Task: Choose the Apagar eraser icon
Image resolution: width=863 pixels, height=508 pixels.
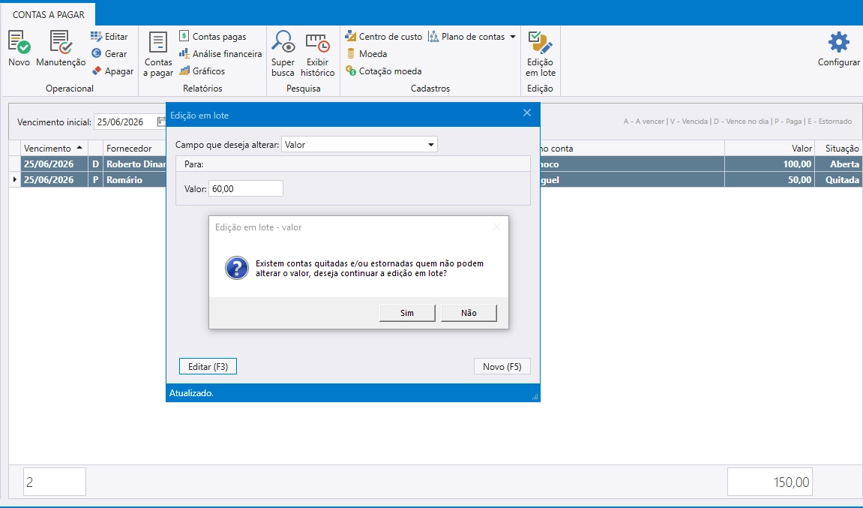Action: click(x=96, y=71)
